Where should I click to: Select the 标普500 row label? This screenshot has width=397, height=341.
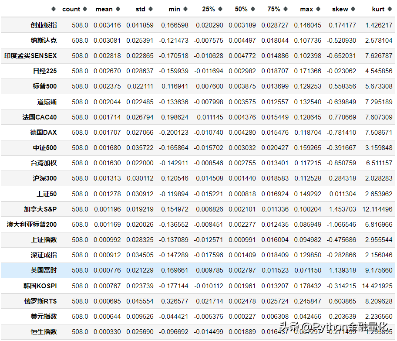coord(44,86)
